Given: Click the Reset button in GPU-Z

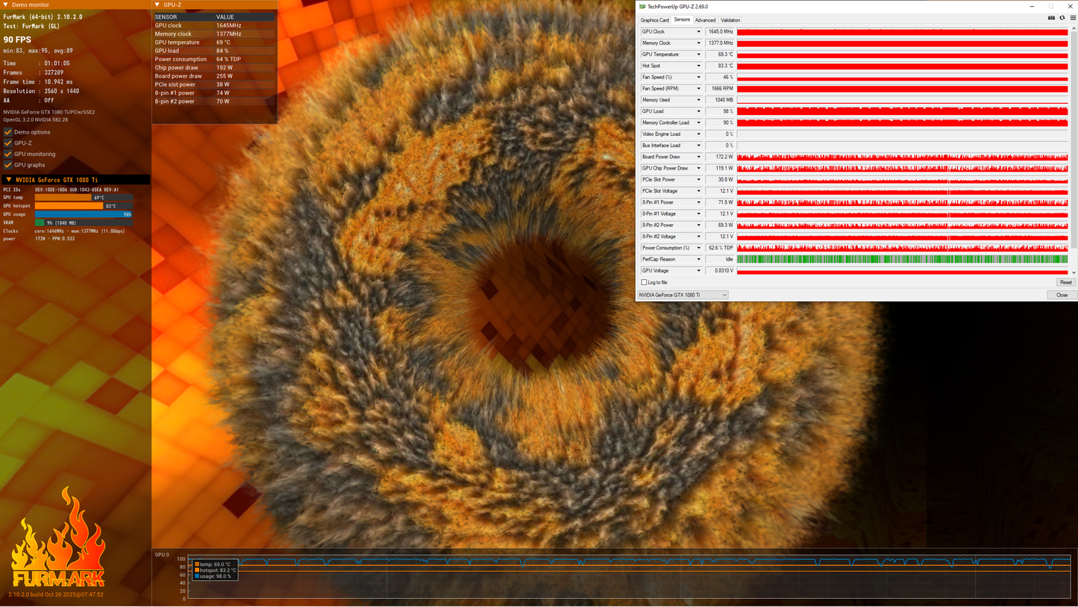Looking at the screenshot, I should (1065, 282).
